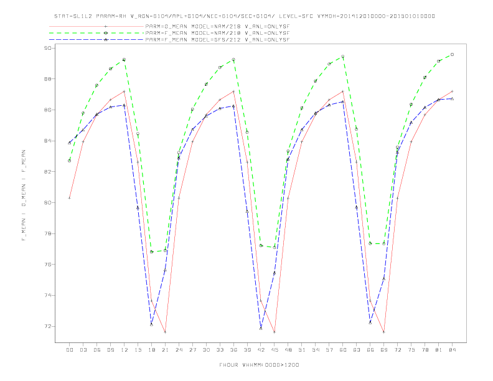Click x-axis forecast hour label 12
This screenshot has width=493, height=381.
(x=124, y=350)
